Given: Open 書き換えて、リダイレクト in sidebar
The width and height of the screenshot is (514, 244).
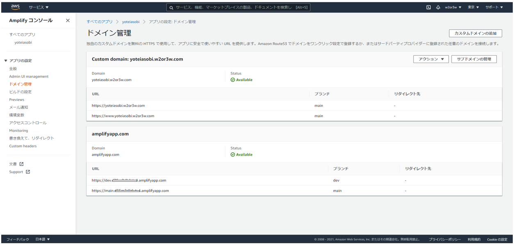Looking at the screenshot, I should [32, 138].
